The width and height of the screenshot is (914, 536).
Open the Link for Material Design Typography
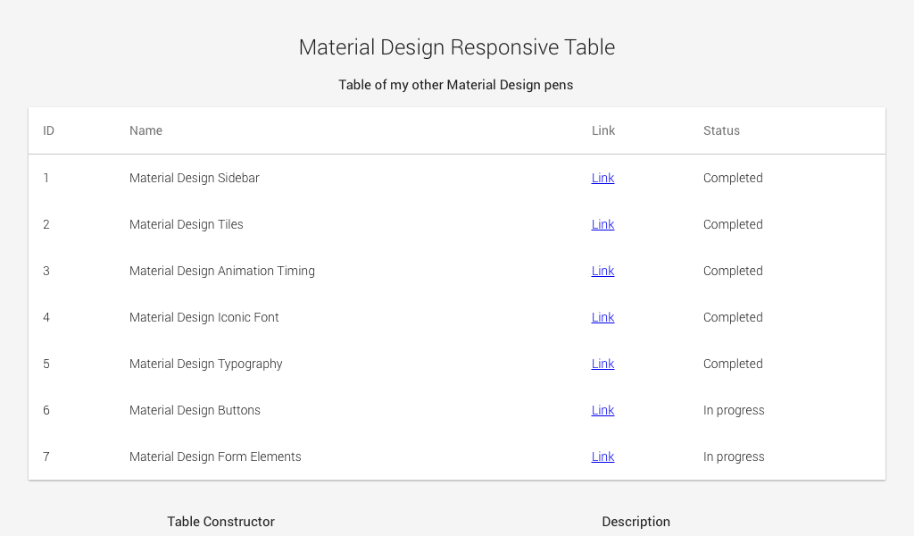click(x=602, y=364)
